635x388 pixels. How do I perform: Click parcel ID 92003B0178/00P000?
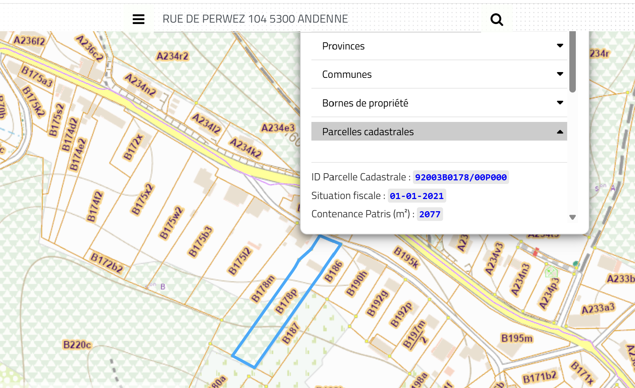[461, 177]
